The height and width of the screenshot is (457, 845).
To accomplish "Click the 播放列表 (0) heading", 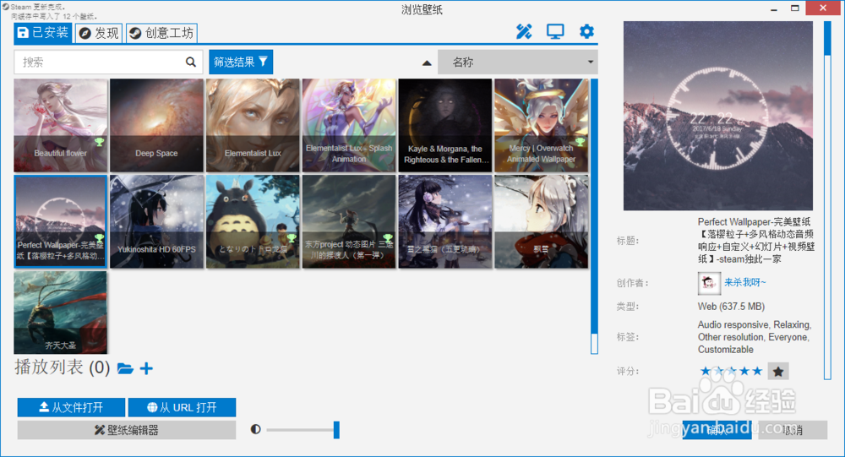I will click(x=62, y=367).
